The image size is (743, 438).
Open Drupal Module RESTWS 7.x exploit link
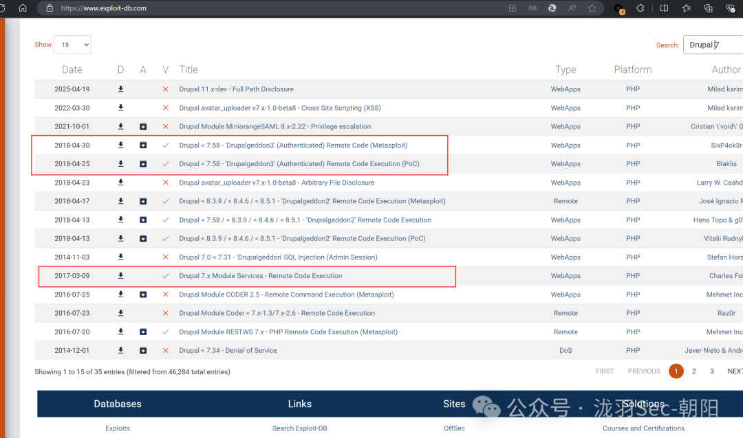[x=288, y=332]
